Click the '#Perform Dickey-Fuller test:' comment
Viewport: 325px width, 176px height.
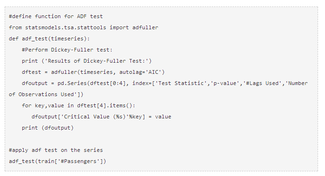pyautogui.click(x=67, y=50)
